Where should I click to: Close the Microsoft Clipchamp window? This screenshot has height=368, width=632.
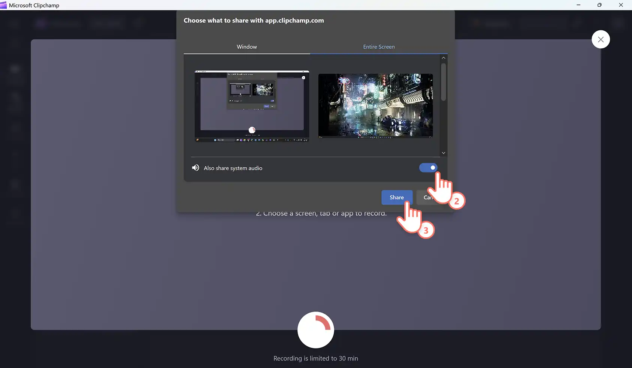pyautogui.click(x=621, y=5)
